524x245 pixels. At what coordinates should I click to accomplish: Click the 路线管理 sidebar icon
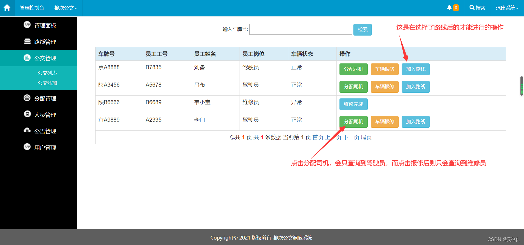(x=27, y=41)
